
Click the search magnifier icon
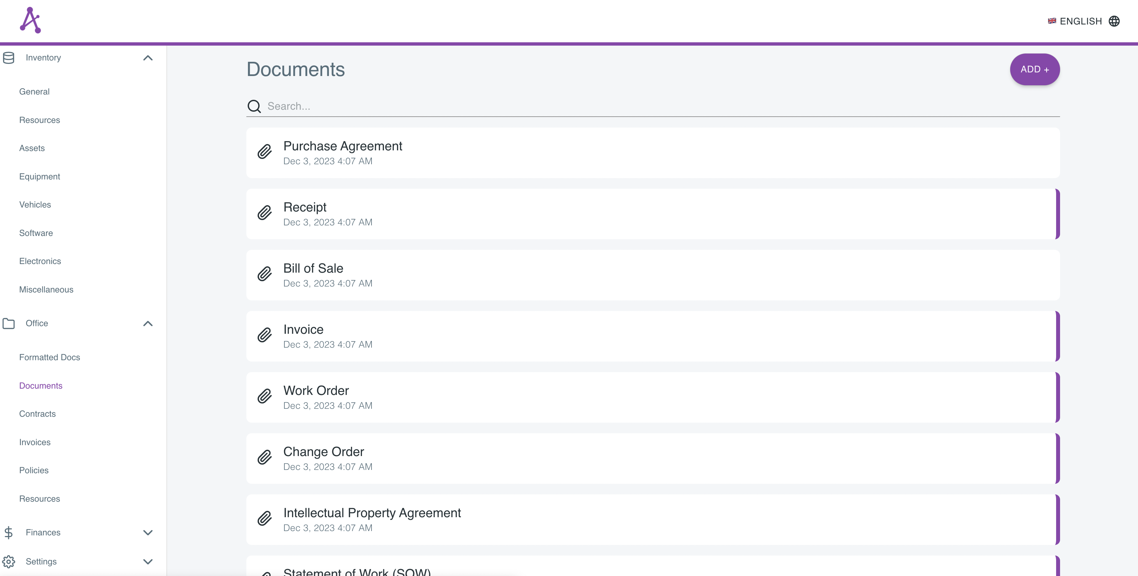[254, 106]
